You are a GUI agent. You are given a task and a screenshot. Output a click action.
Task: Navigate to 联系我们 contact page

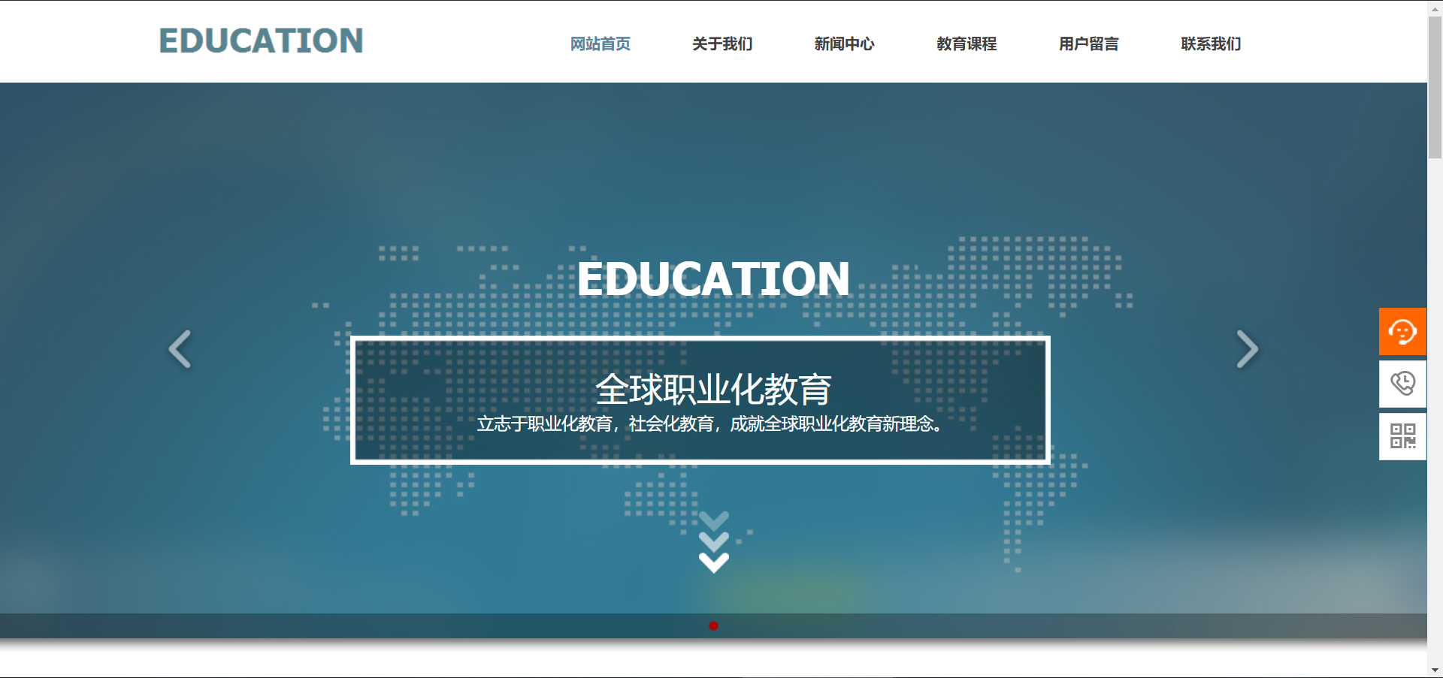(x=1210, y=44)
